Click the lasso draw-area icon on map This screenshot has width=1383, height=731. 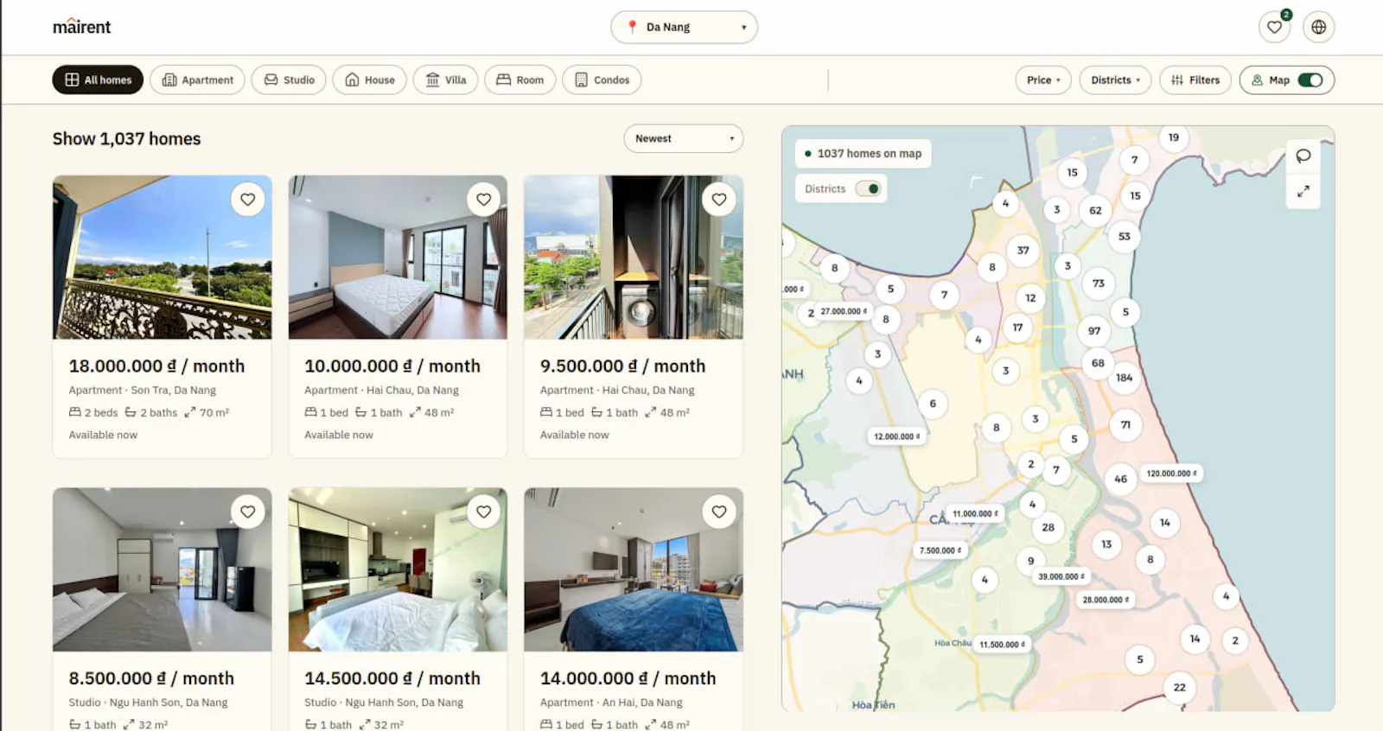(1303, 156)
